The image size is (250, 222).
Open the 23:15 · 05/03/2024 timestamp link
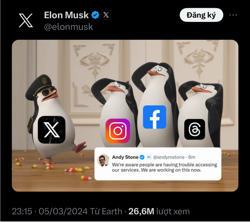50,212
